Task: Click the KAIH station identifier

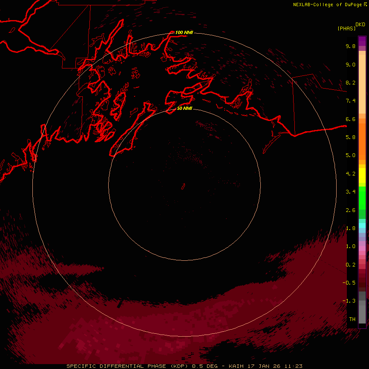Action: [236, 366]
